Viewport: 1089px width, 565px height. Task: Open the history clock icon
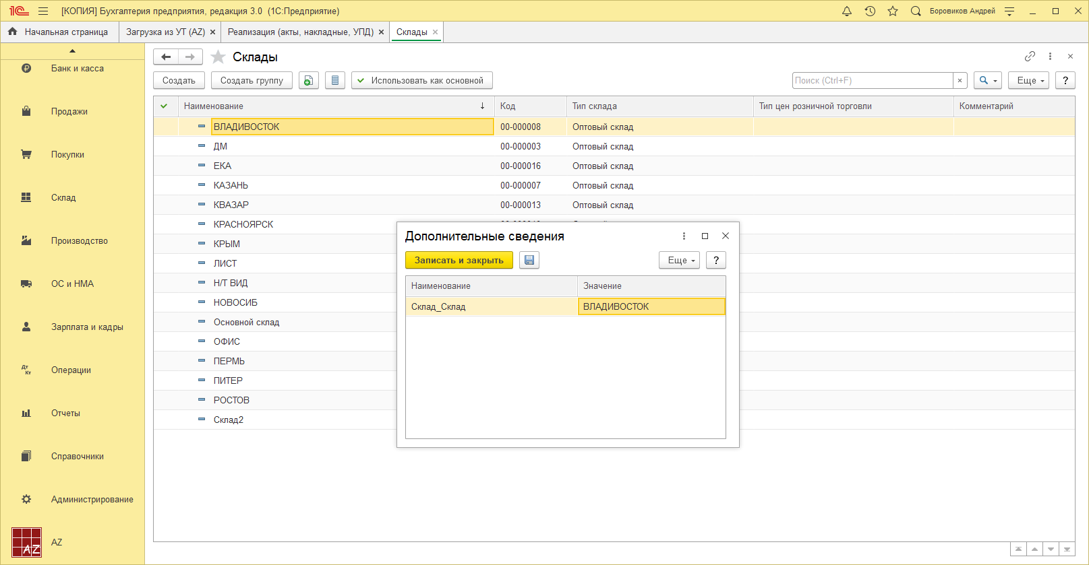click(x=870, y=11)
